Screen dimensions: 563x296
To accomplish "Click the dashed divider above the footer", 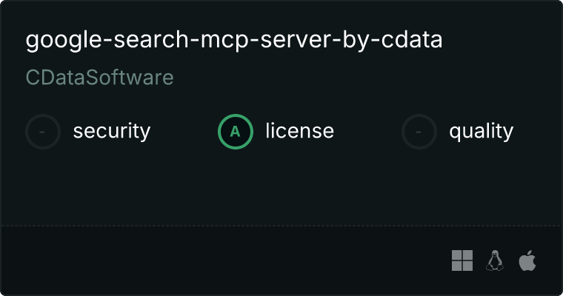I will (x=281, y=225).
